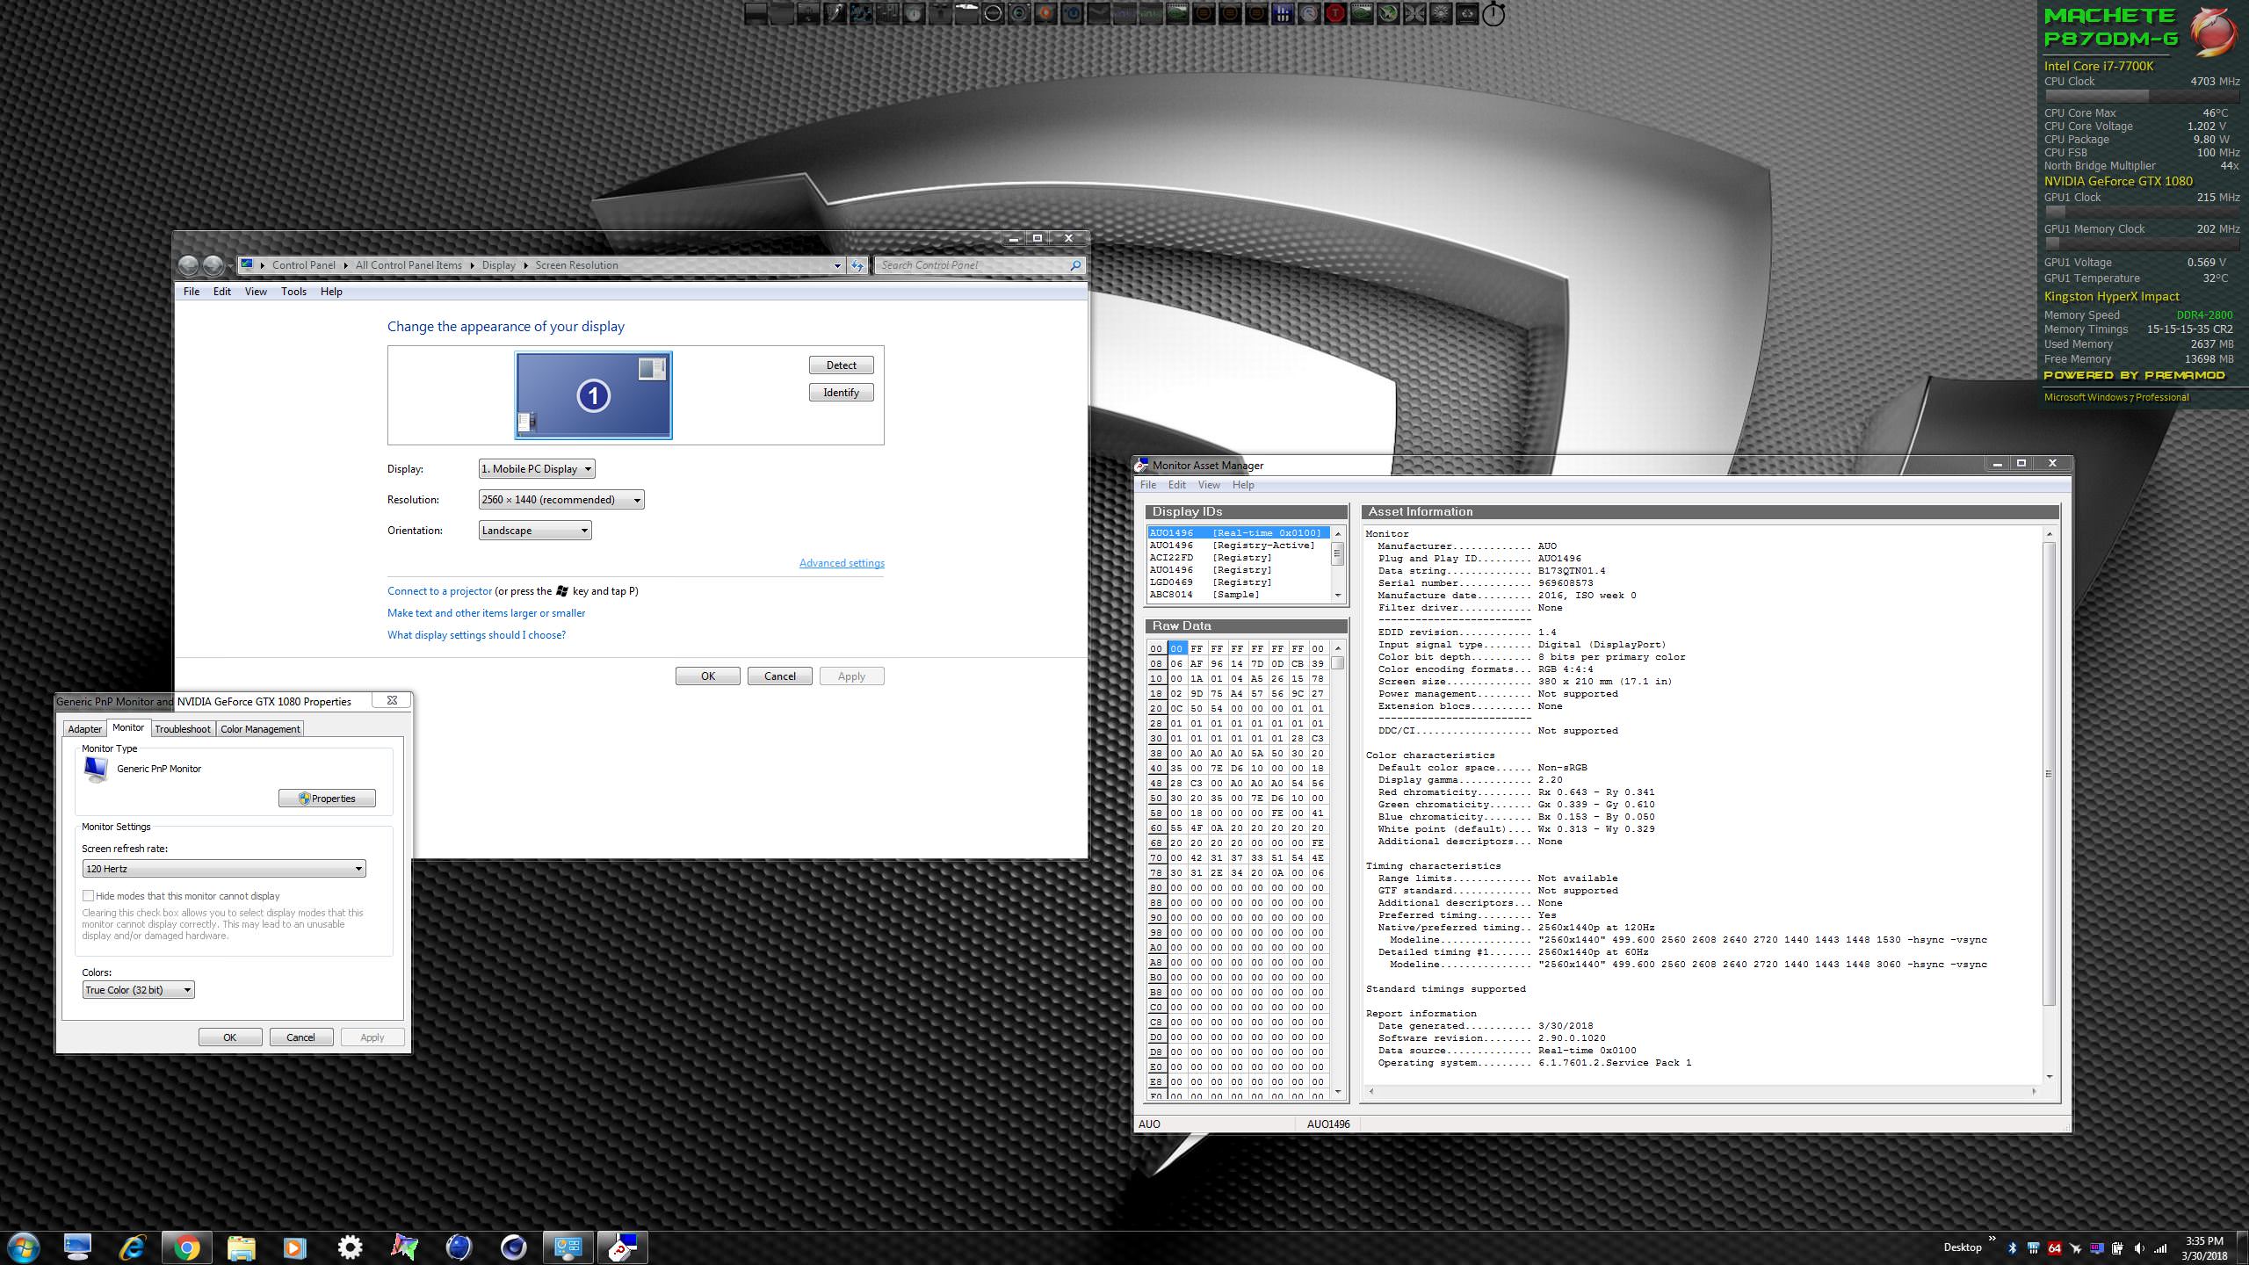Click the Control Panel breadcrumb in address bar
This screenshot has width=2249, height=1265.
pyautogui.click(x=303, y=265)
